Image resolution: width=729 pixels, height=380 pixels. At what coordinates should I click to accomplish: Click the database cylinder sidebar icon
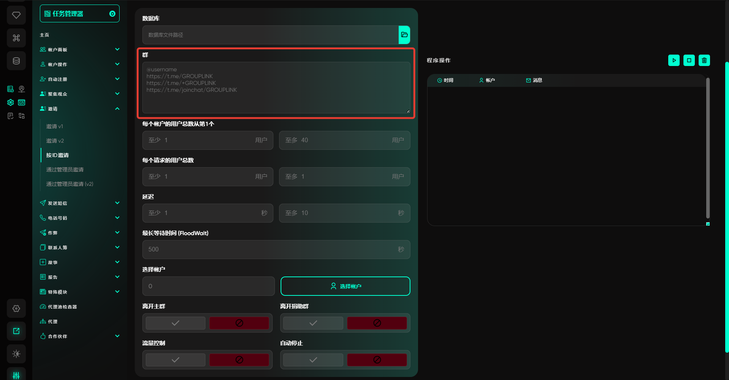[x=16, y=61]
